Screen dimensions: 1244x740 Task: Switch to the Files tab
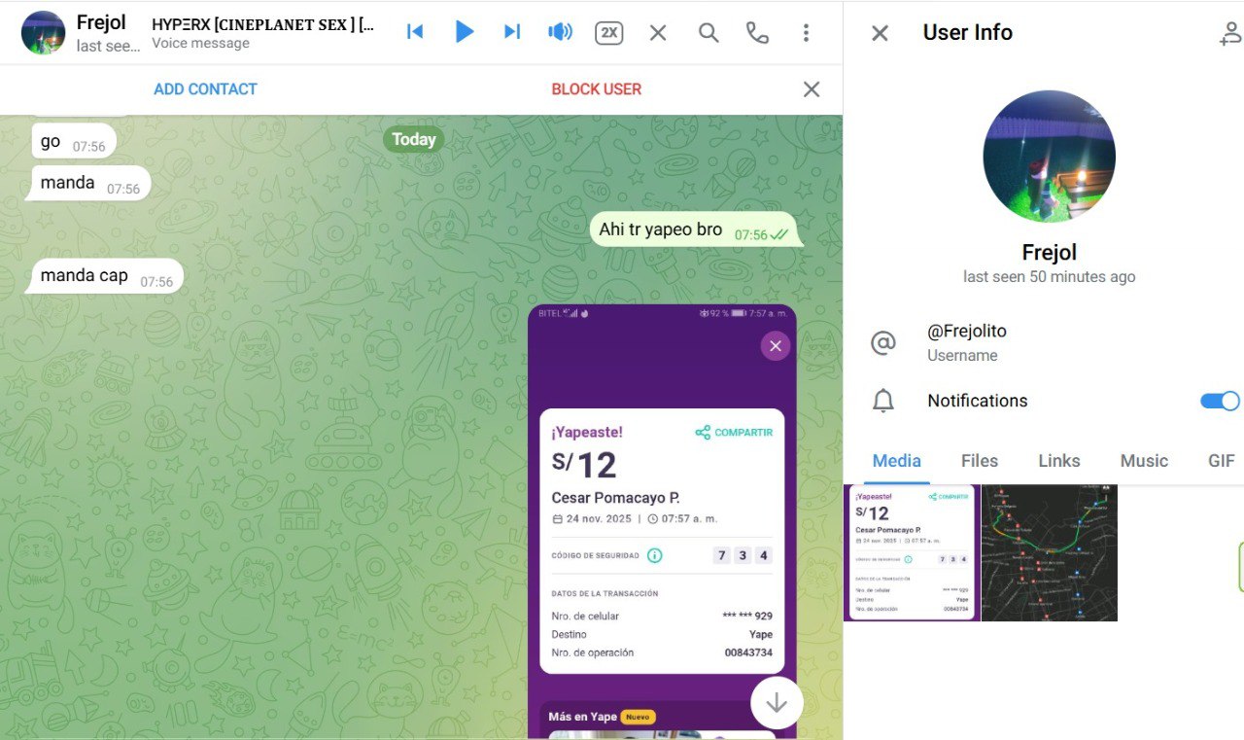point(979,461)
